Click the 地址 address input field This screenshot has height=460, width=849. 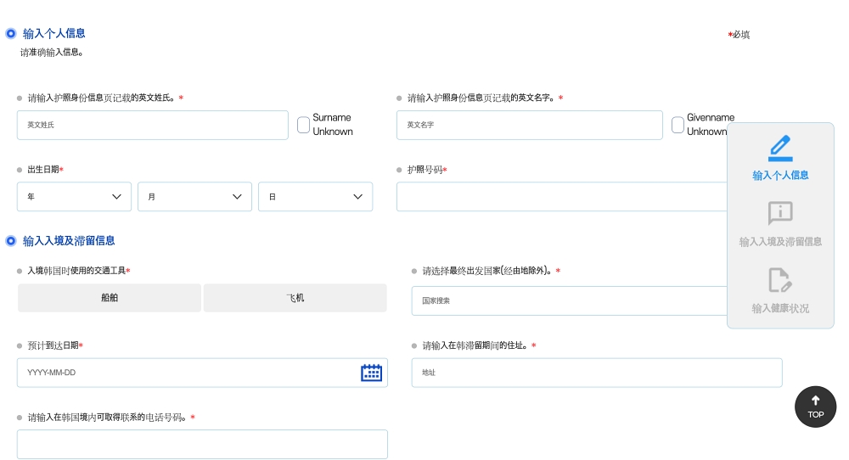coord(597,373)
